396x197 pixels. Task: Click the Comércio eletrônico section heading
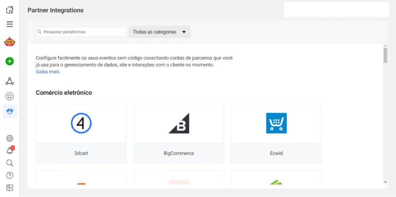[64, 93]
